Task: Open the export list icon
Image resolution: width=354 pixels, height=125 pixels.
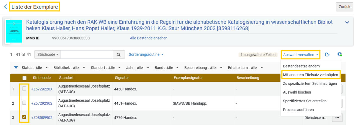Action: click(x=327, y=54)
